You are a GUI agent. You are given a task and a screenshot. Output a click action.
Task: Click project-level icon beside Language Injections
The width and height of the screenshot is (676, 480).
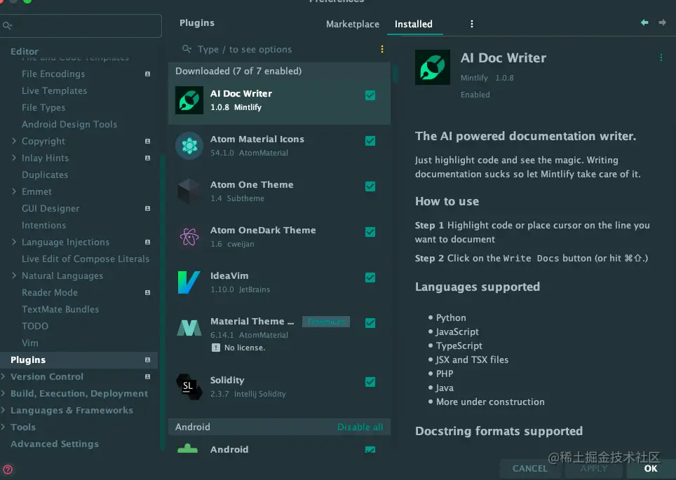[147, 242]
